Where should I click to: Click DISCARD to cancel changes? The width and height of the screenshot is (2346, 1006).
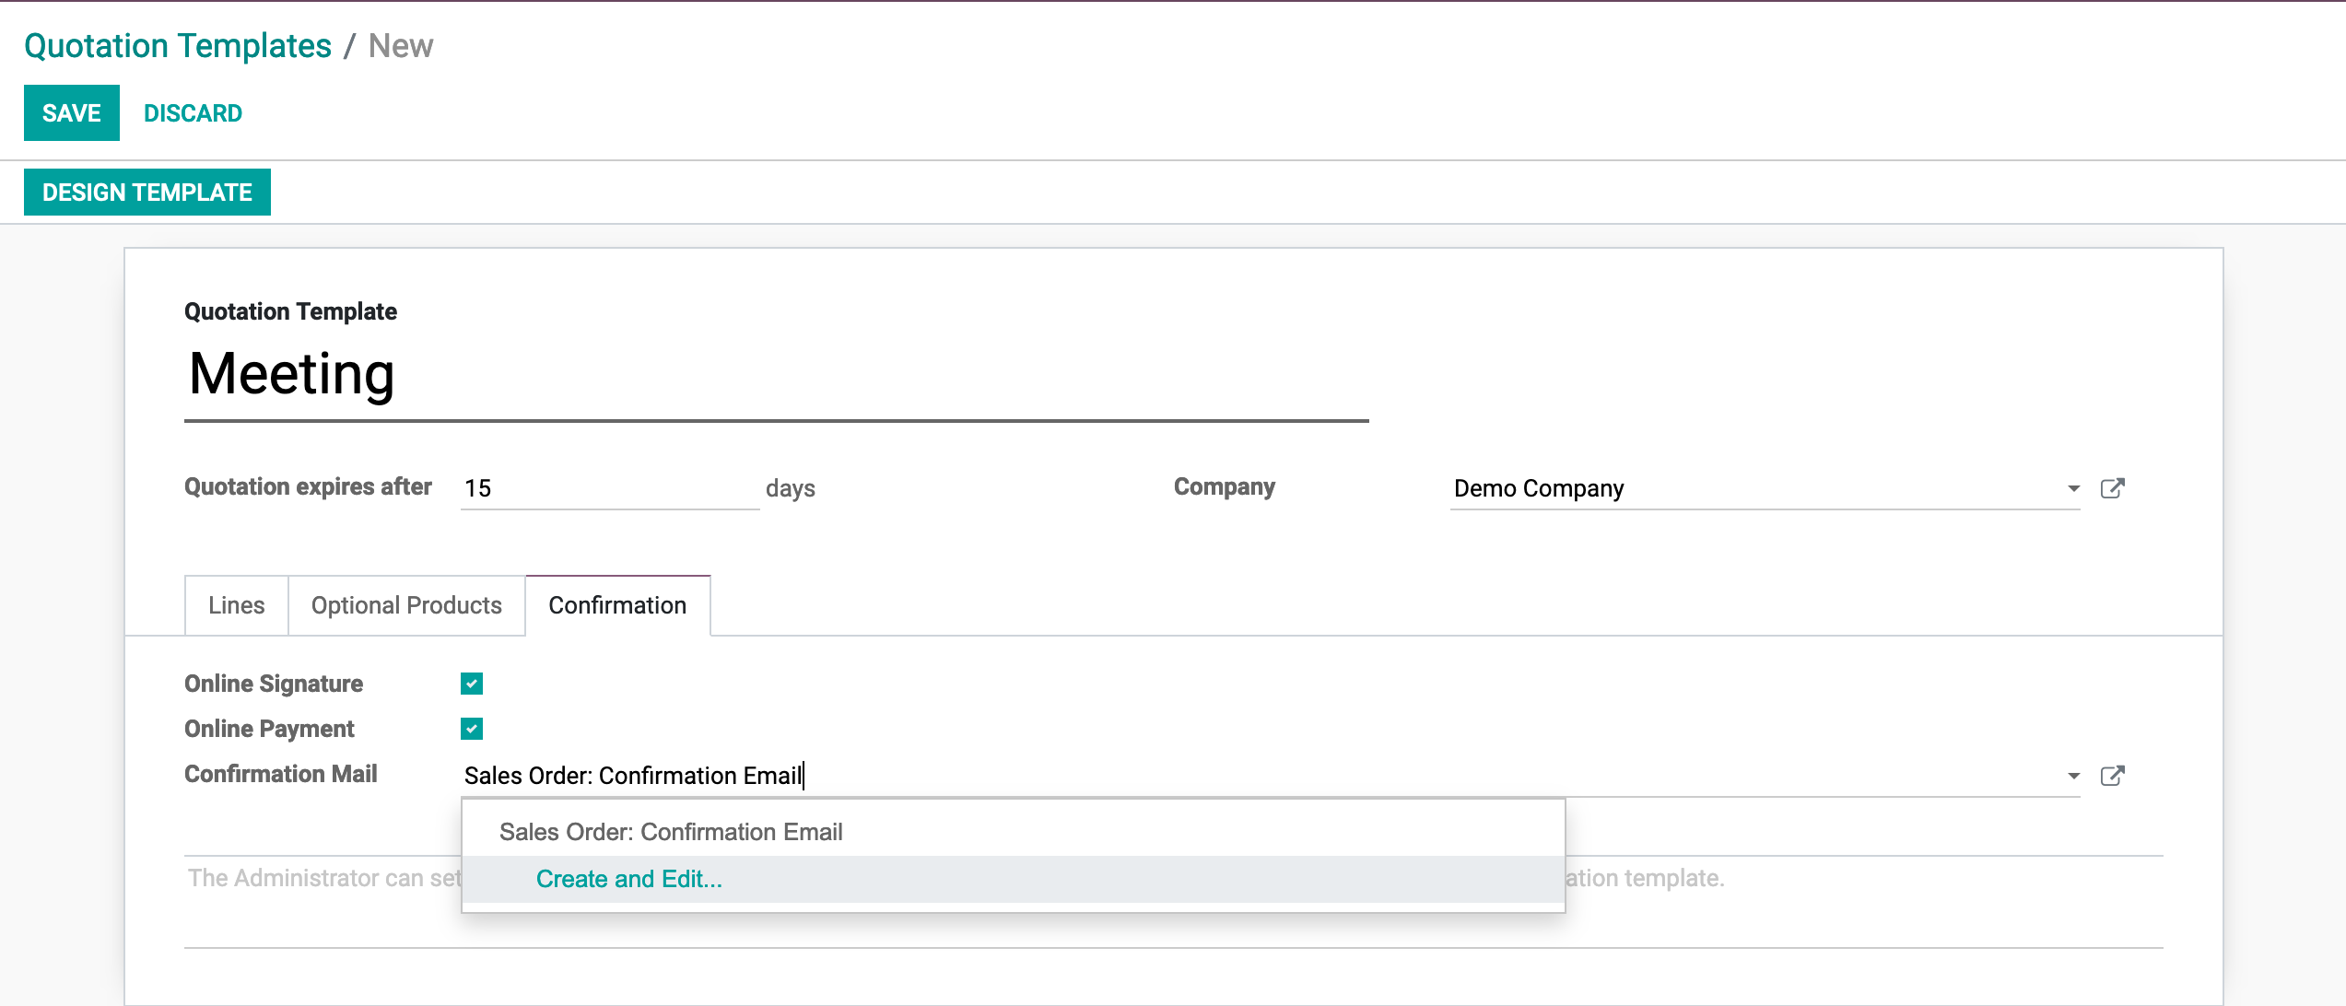(193, 113)
